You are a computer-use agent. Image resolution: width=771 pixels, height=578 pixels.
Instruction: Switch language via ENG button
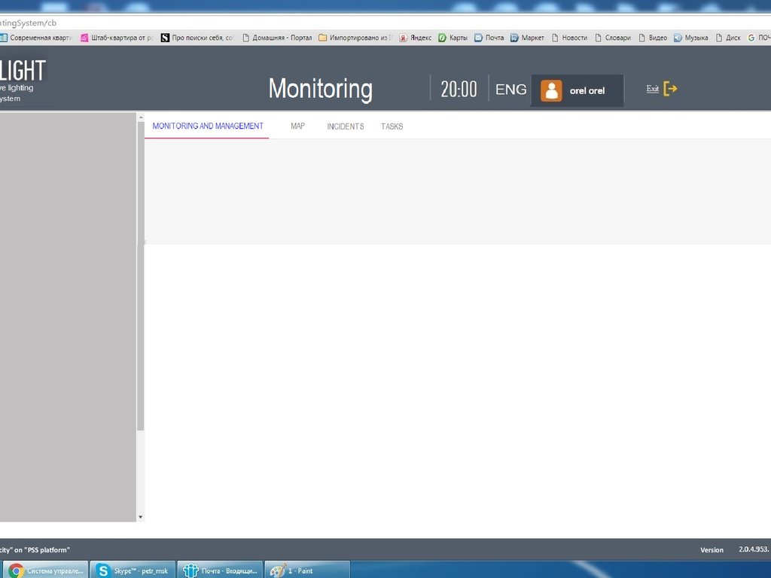[511, 90]
